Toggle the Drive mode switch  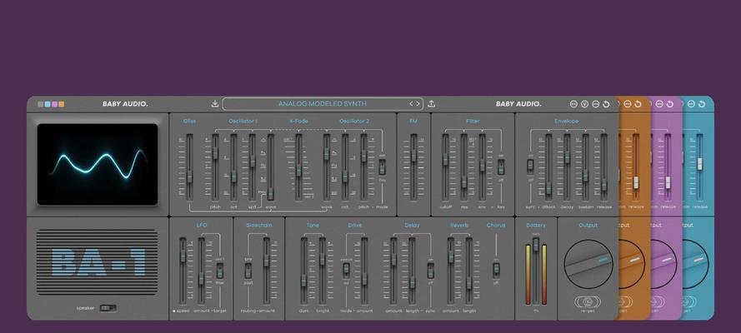pyautogui.click(x=347, y=271)
